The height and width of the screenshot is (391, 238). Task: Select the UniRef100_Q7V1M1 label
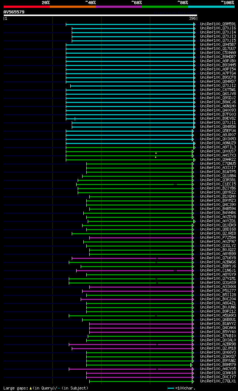[218, 279]
